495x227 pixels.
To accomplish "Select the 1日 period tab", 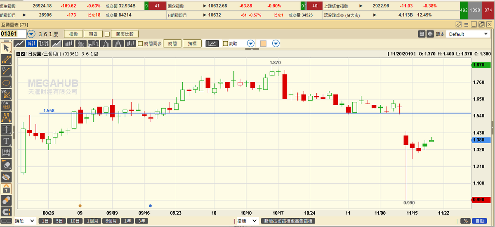I will [45, 221].
